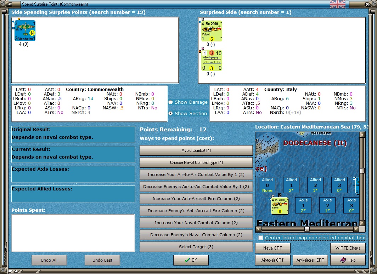Viewport: 377px width, 274px height.
Task: Open the Air-to-air CRT chart
Action: (273, 260)
